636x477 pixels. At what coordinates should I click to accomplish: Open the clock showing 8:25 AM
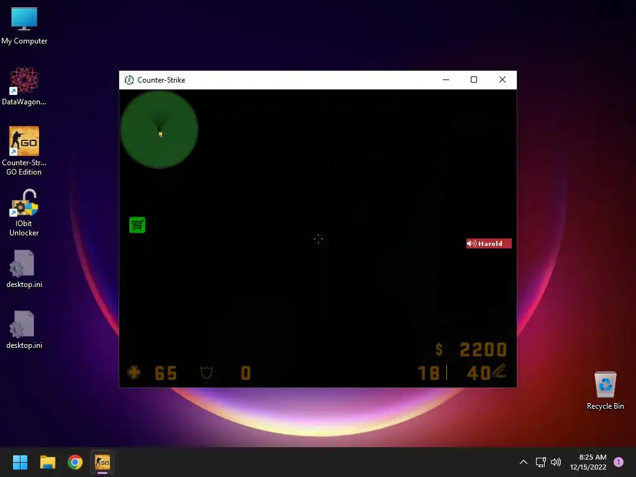588,462
